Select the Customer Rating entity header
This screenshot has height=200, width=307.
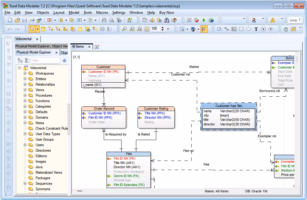pyautogui.click(x=156, y=109)
